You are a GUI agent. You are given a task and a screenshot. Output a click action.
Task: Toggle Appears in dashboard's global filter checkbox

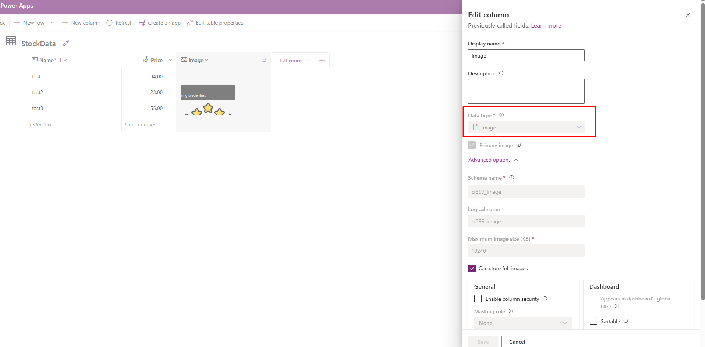[x=593, y=299]
